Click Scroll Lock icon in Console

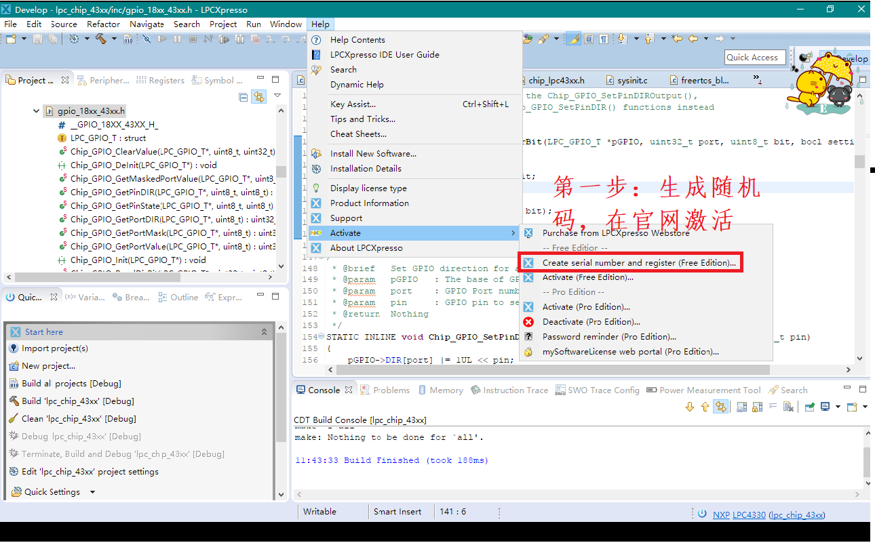(756, 407)
